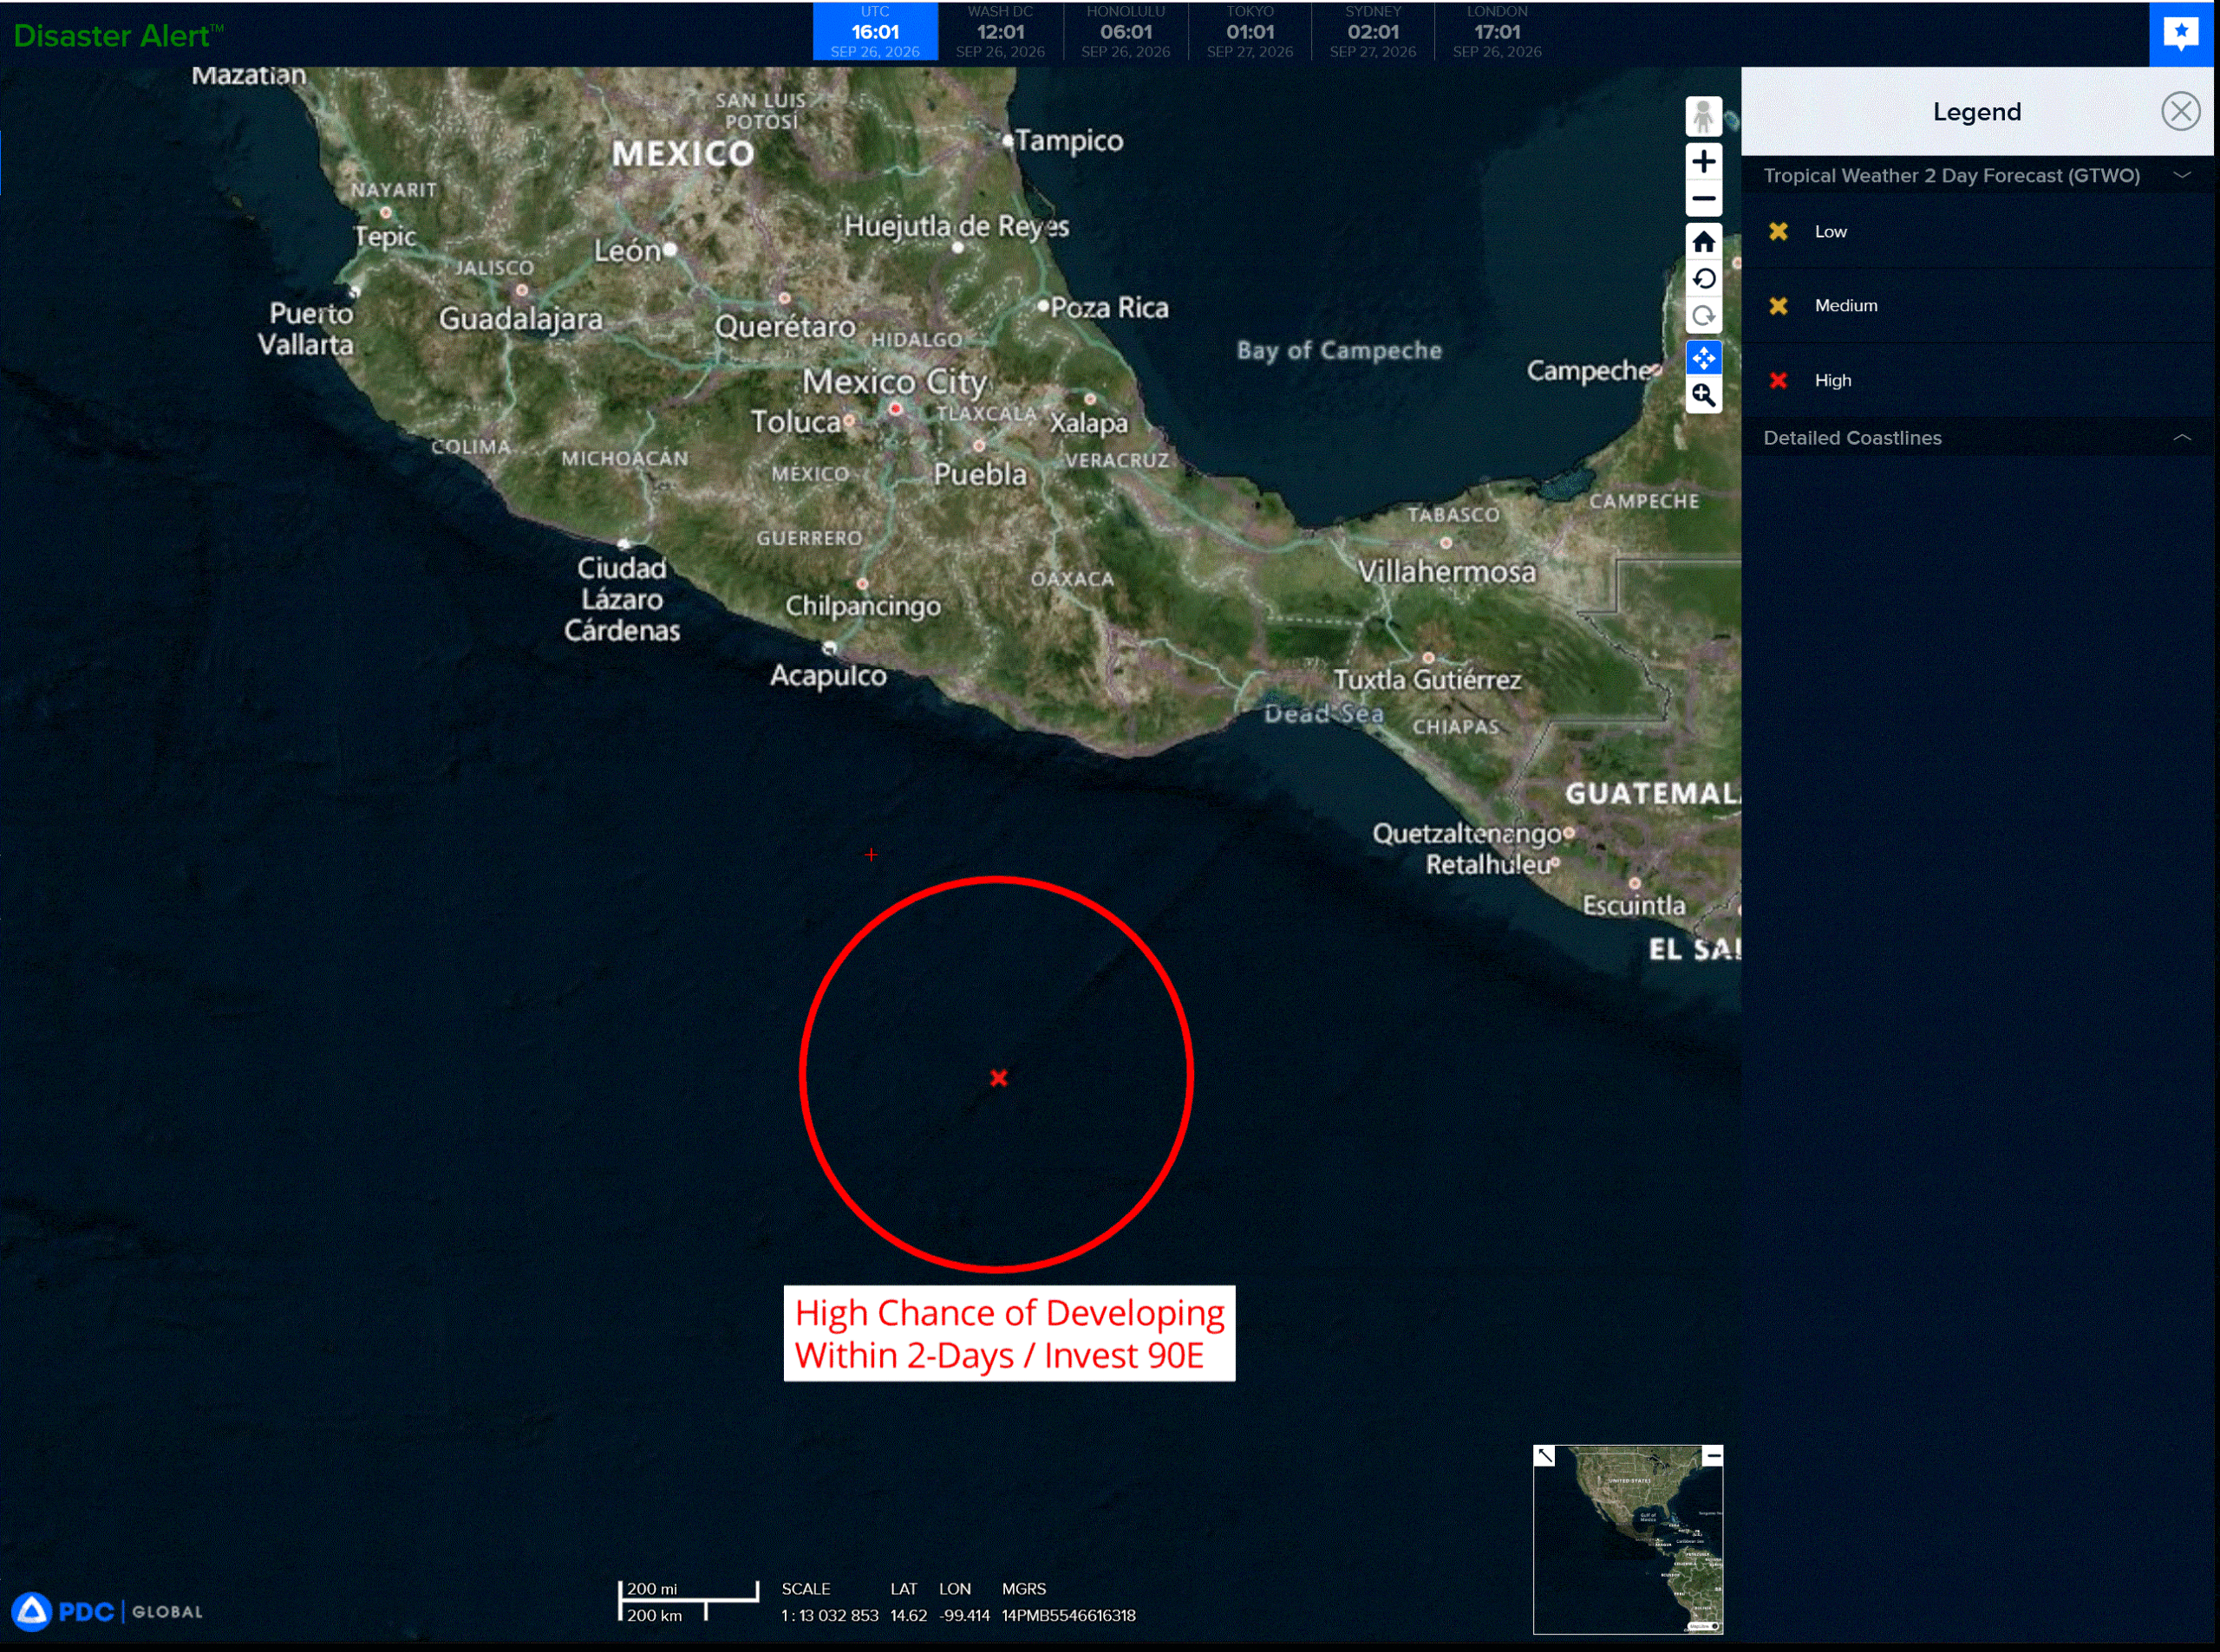
Task: Close the Legend panel
Action: click(2180, 111)
